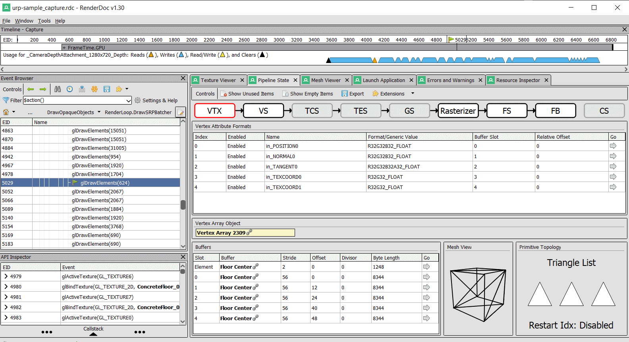The width and height of the screenshot is (629, 342).
Task: Click Go arrow for Element buffer row
Action: 426,267
